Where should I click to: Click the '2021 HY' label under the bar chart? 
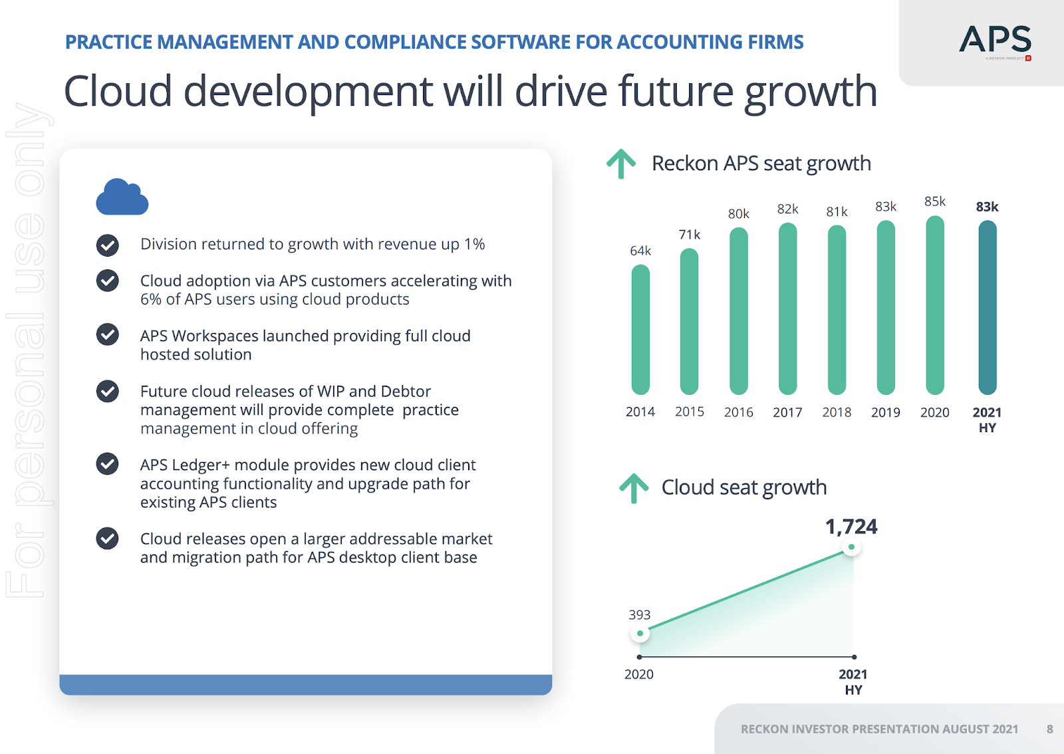pyautogui.click(x=988, y=420)
